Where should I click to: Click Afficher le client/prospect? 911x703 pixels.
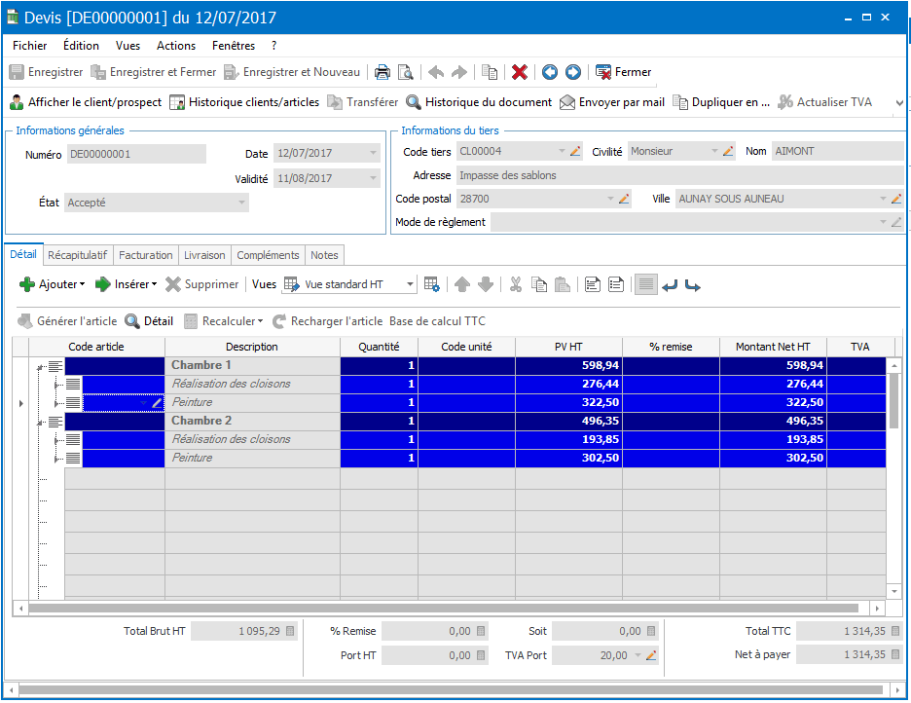pyautogui.click(x=86, y=102)
